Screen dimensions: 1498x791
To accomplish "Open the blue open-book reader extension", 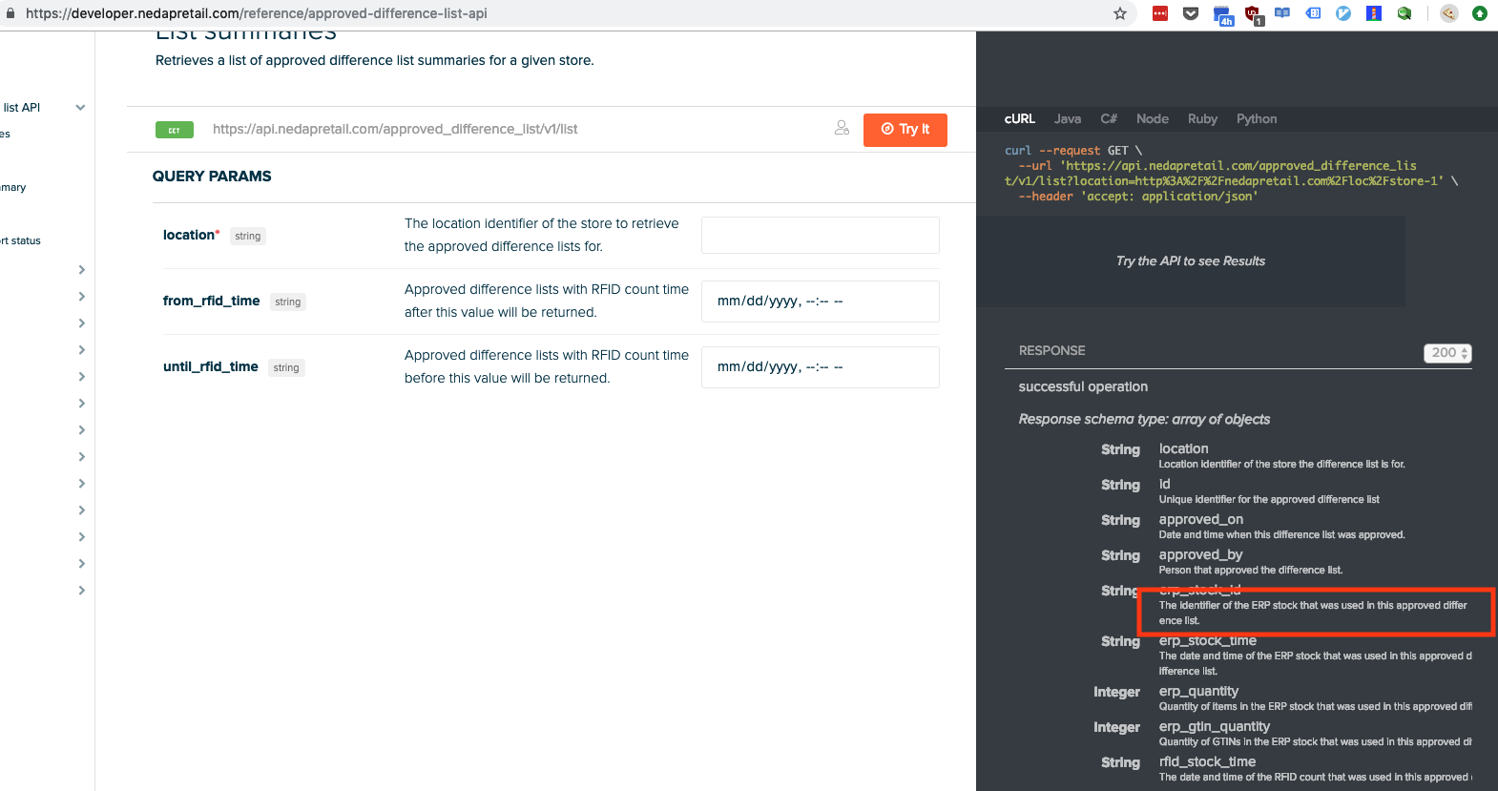I will tap(1282, 13).
